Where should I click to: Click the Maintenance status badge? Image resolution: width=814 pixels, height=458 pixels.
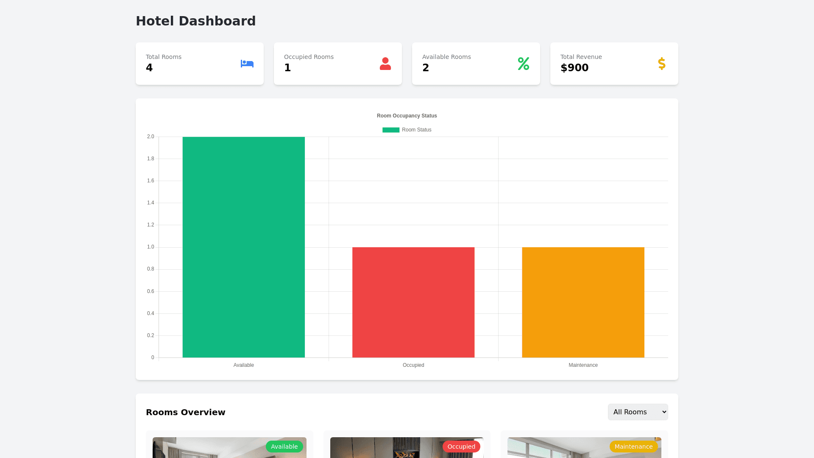[633, 447]
